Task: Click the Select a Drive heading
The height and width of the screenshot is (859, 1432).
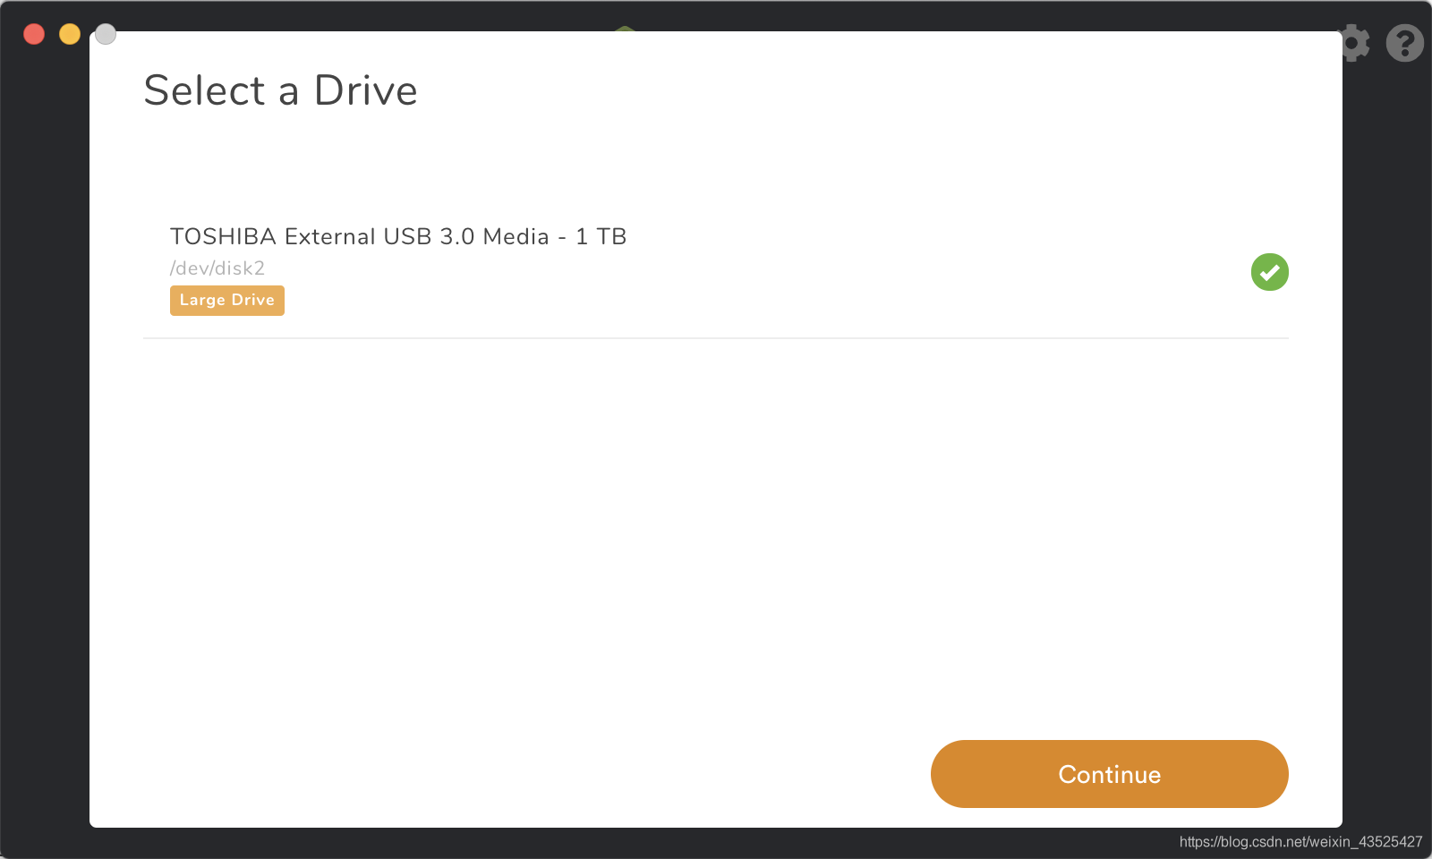Action: (281, 90)
